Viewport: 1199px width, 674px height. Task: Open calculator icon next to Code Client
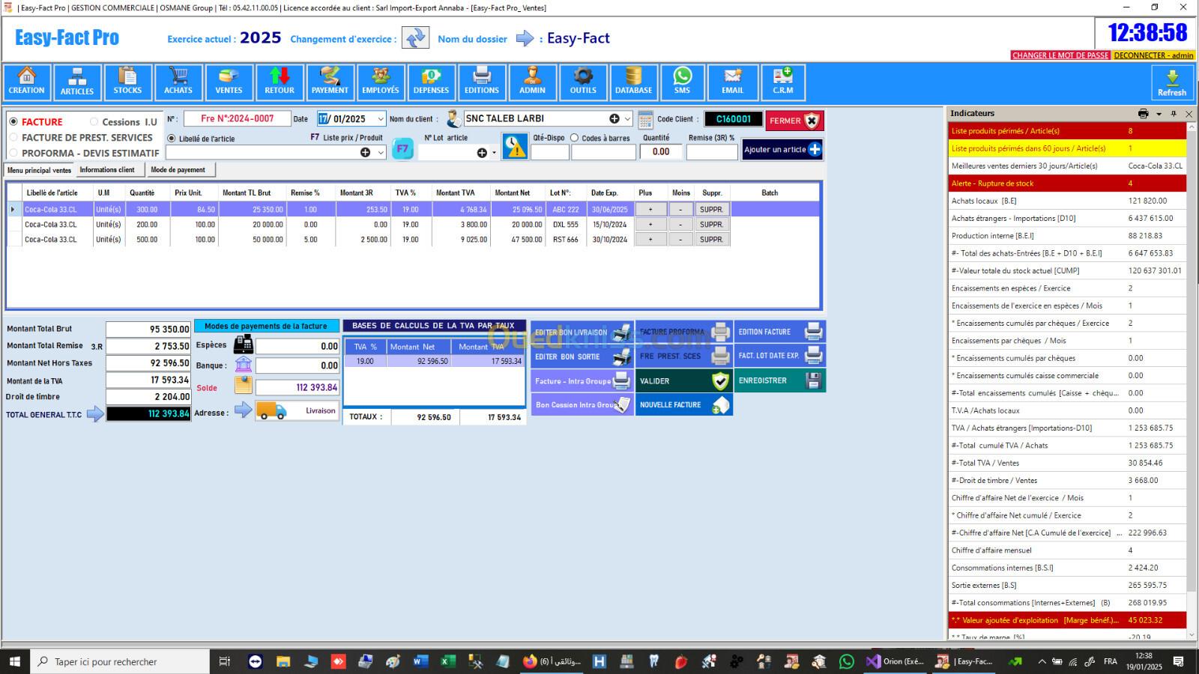click(645, 120)
